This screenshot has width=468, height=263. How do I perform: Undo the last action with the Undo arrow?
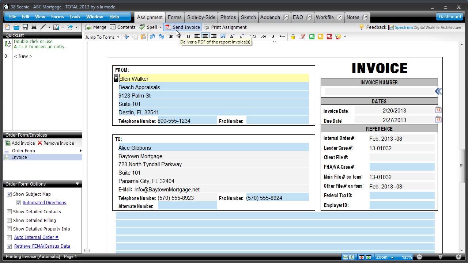152,37
